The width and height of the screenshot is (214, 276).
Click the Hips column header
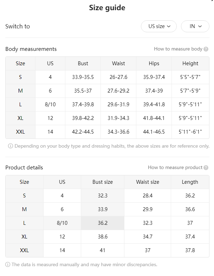(x=154, y=63)
